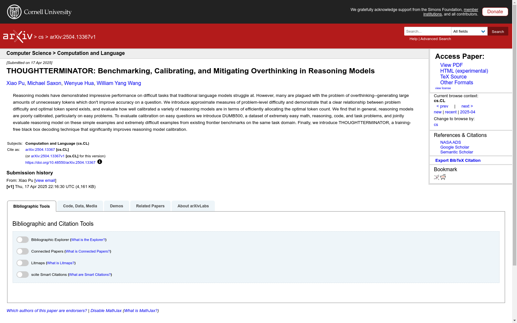Screen dimensions: 517x323
Task: Click author William Yang Wang
Action: tap(119, 83)
